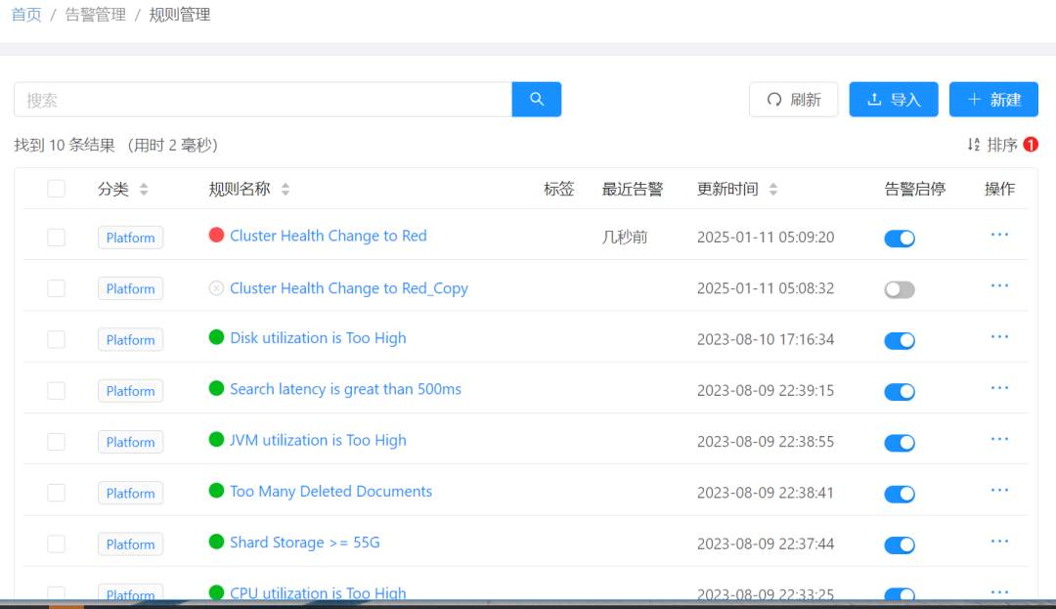Toggle alert switch for Too Many Deleted Documents

click(x=900, y=494)
